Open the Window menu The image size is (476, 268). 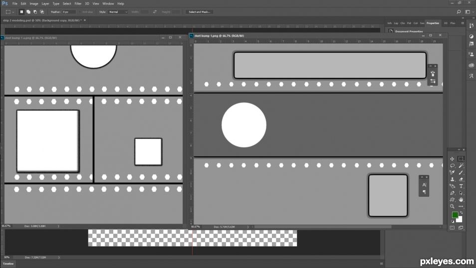pos(108,3)
